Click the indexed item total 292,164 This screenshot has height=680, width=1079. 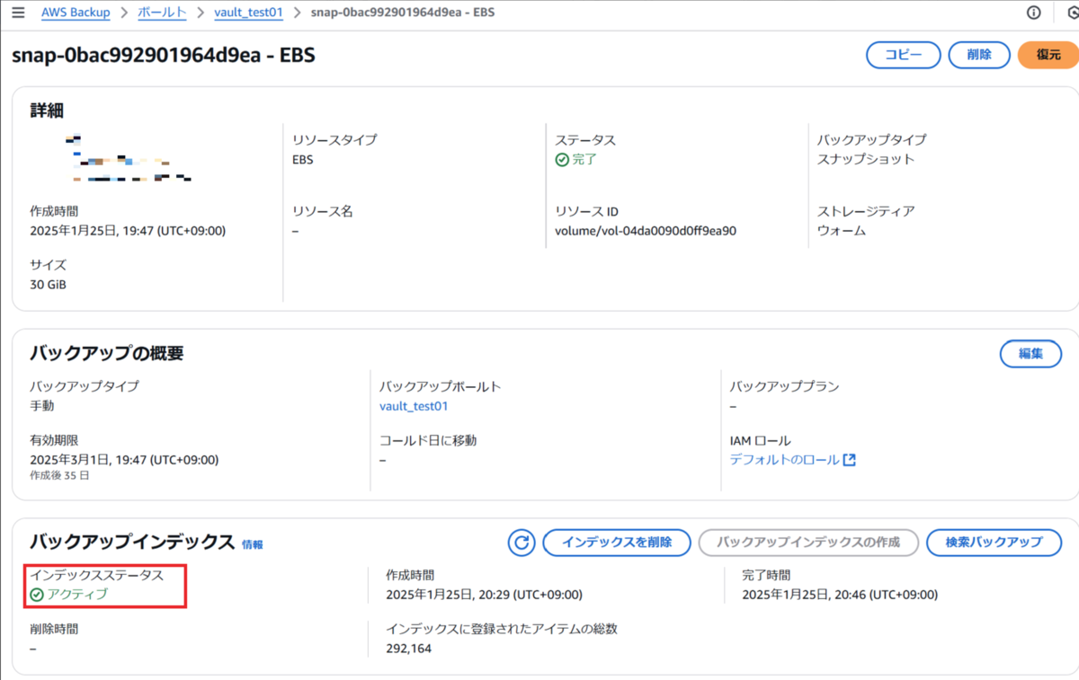click(408, 648)
